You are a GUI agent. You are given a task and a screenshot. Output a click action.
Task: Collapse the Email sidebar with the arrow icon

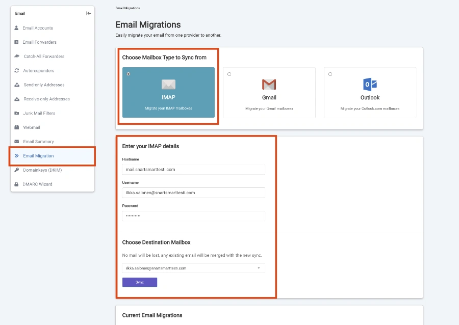(x=88, y=13)
